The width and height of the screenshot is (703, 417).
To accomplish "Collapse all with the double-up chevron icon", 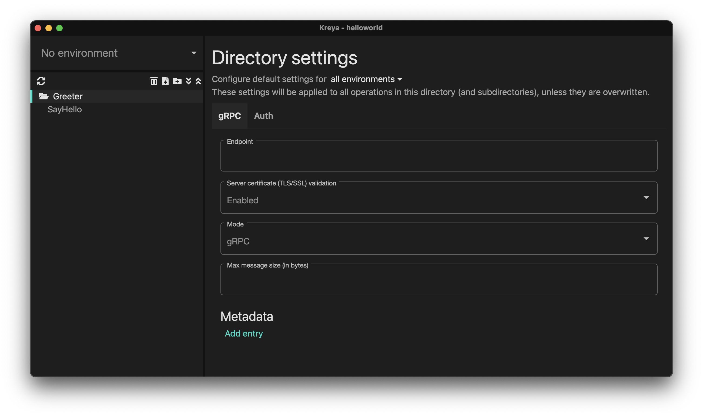I will click(198, 81).
